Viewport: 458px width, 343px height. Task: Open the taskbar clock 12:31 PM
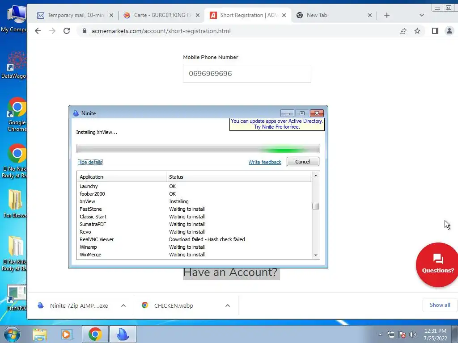coord(435,335)
